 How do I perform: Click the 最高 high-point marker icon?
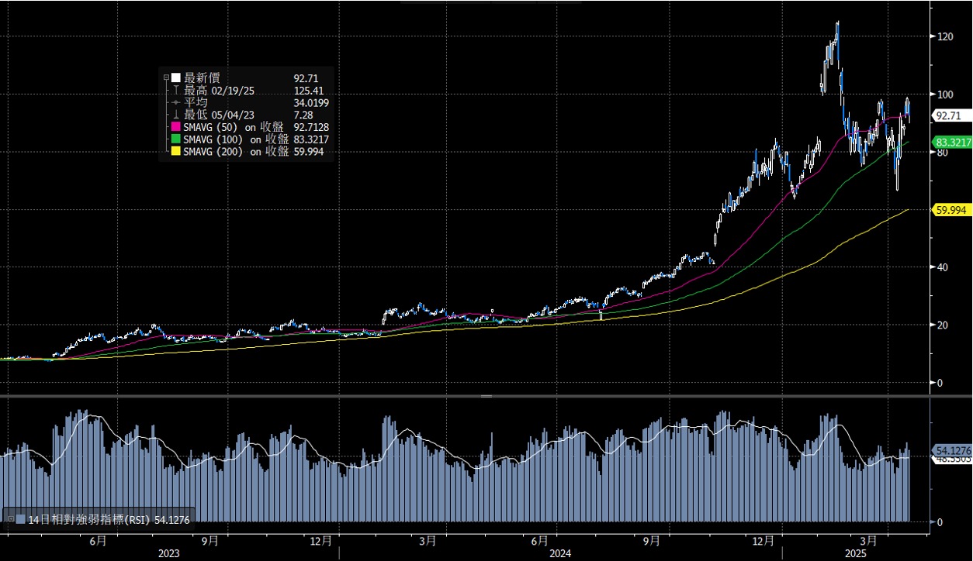(175, 90)
